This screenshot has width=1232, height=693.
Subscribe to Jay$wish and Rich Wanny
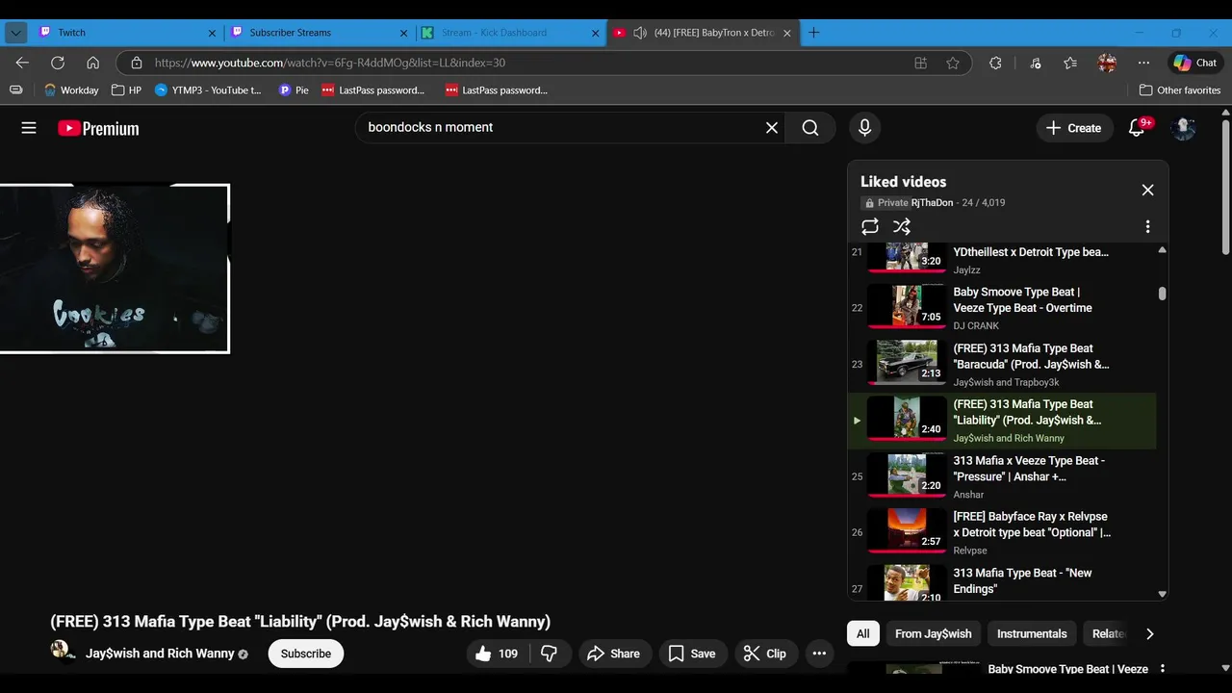point(306,654)
